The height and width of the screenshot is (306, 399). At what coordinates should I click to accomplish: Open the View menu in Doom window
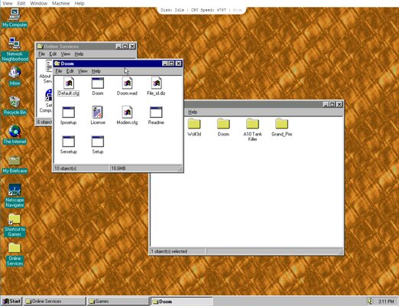click(x=83, y=71)
